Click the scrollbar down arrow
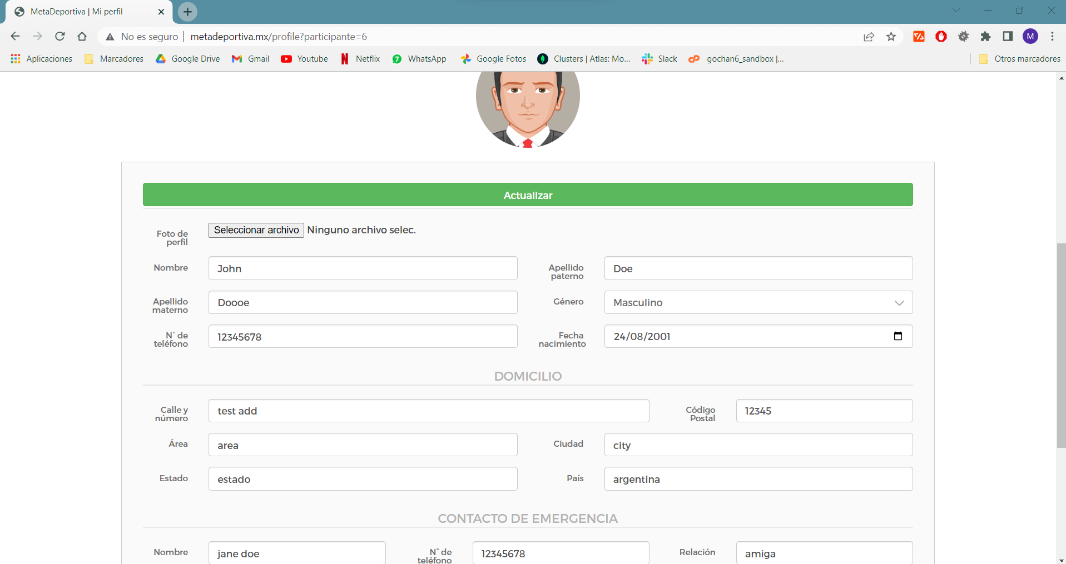 coord(1061,560)
